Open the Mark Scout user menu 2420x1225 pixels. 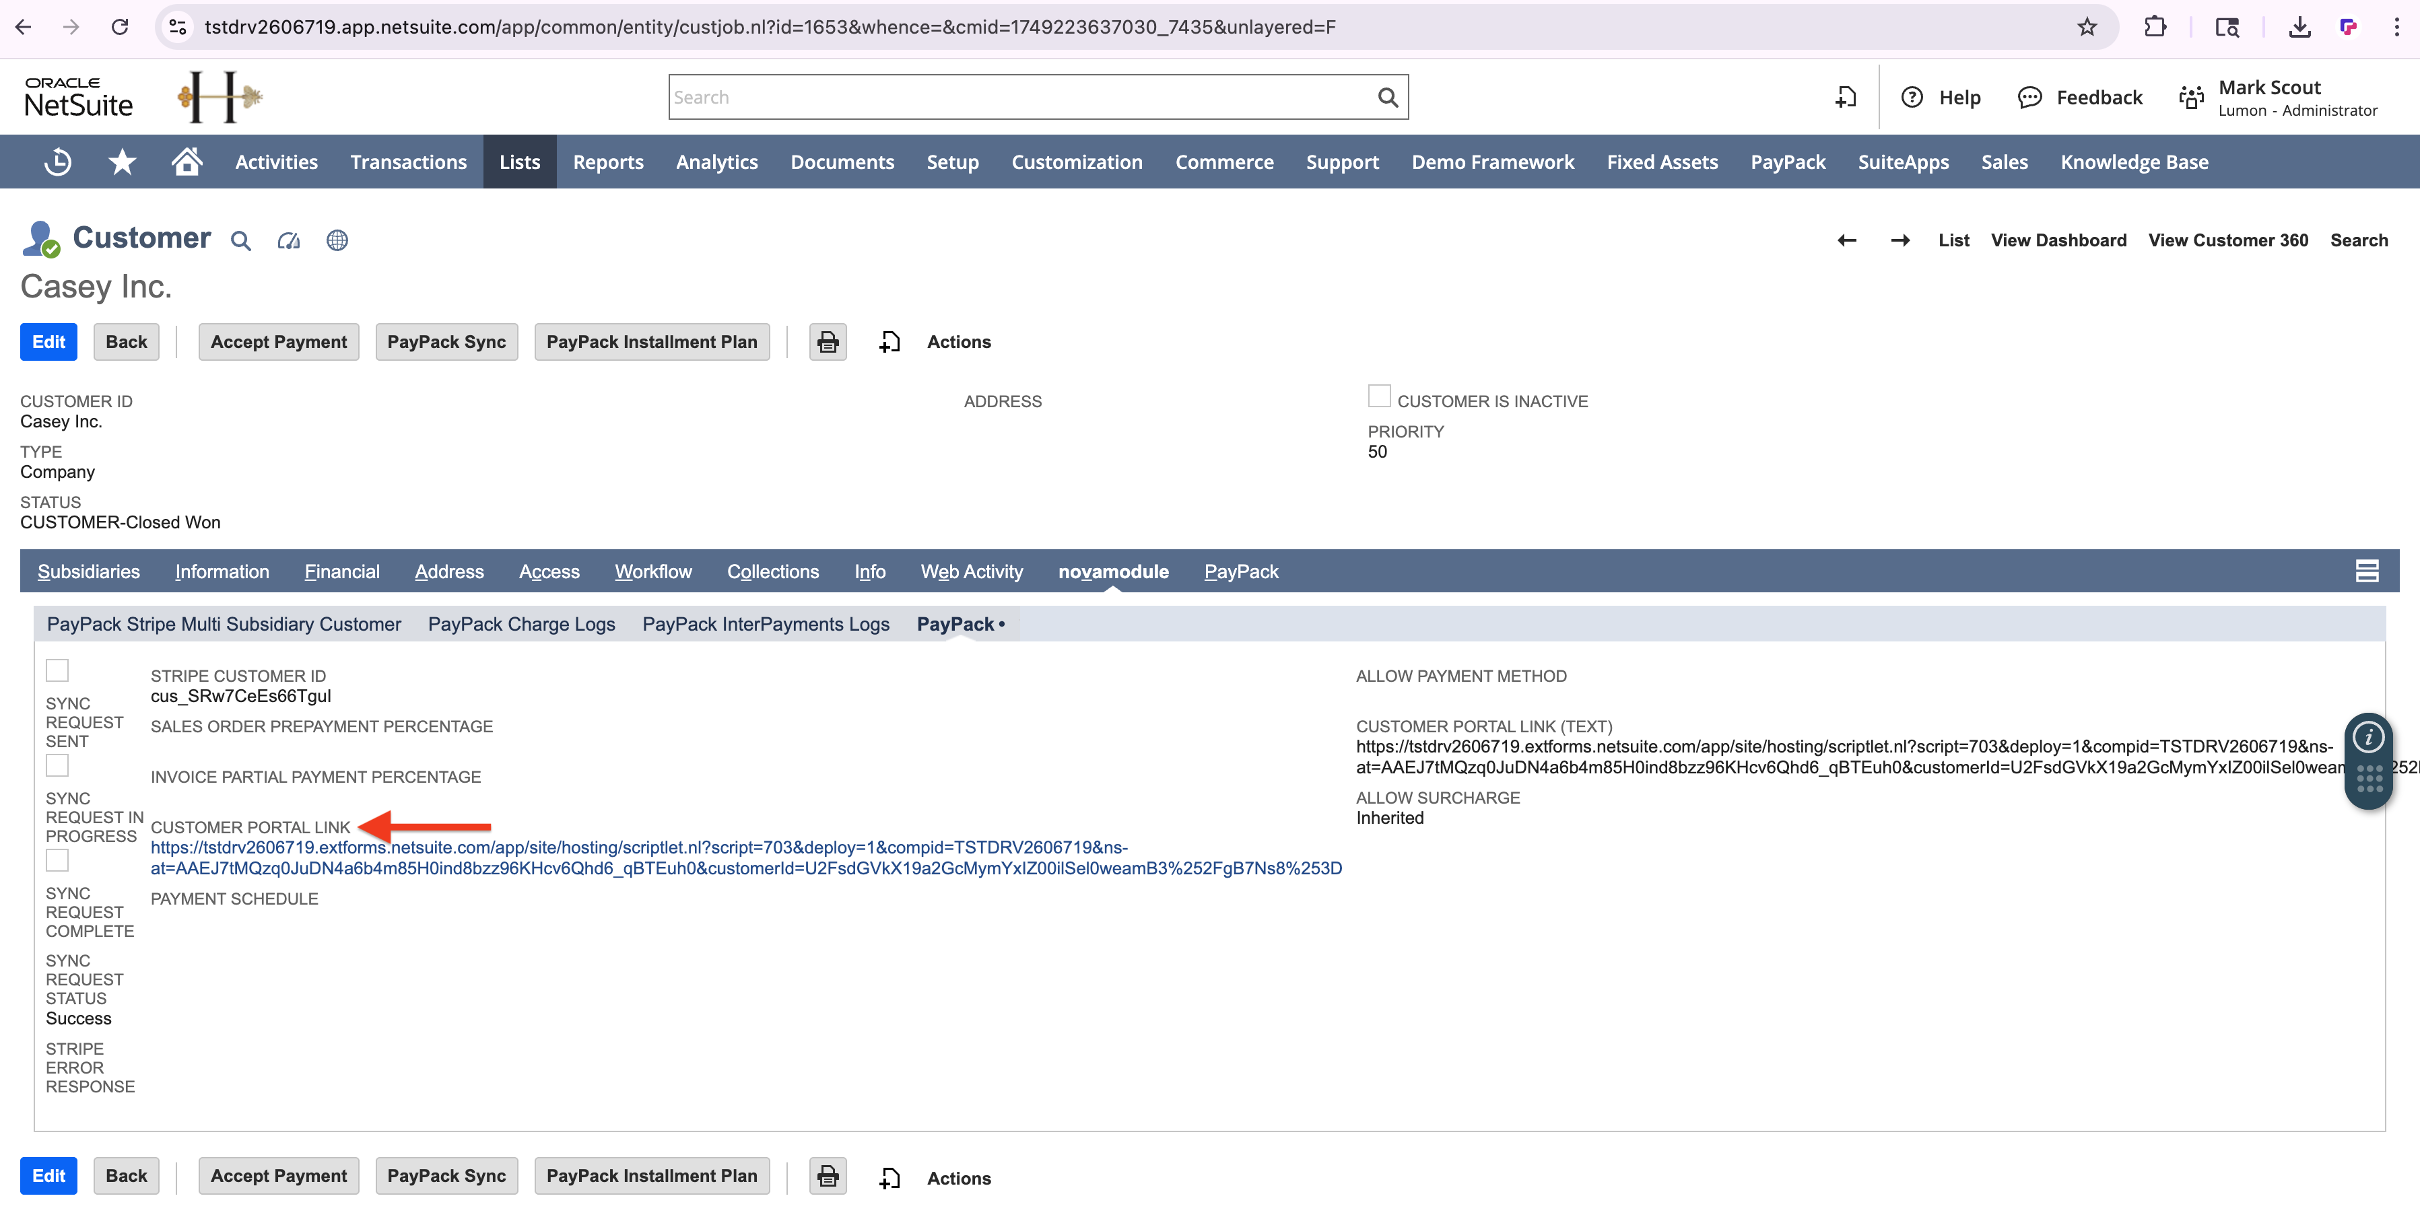(2297, 97)
